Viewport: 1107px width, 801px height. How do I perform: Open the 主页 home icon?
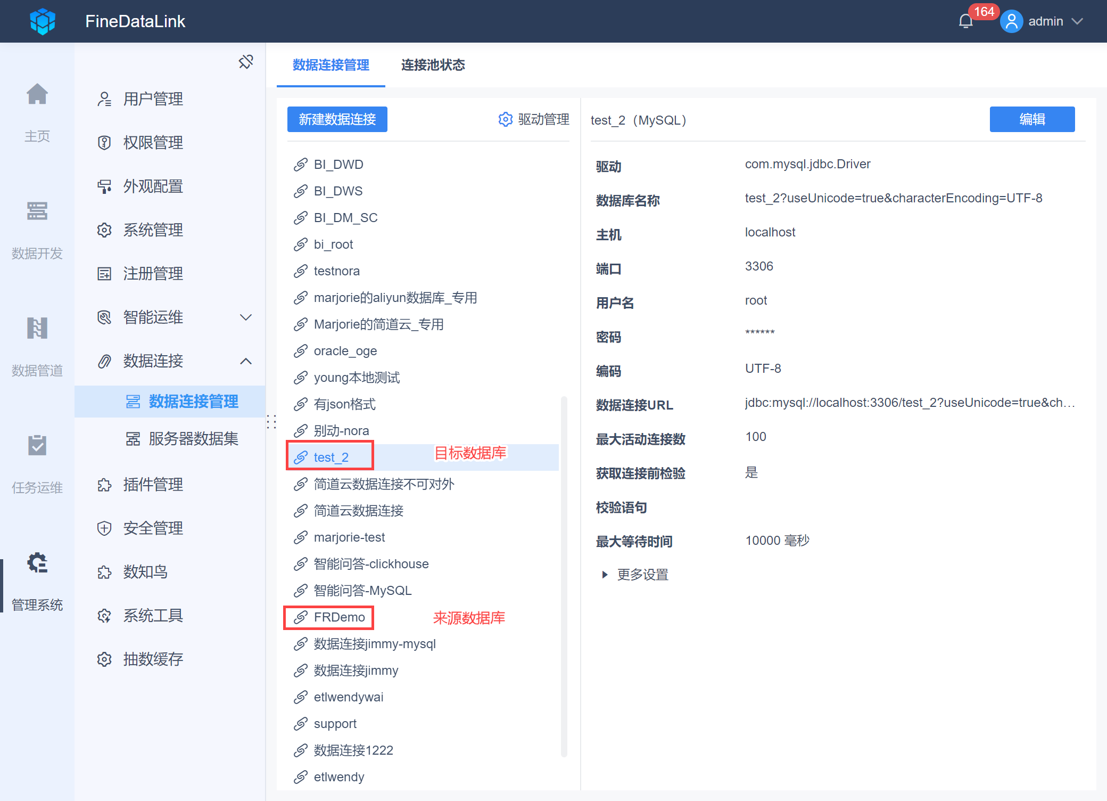click(x=37, y=95)
